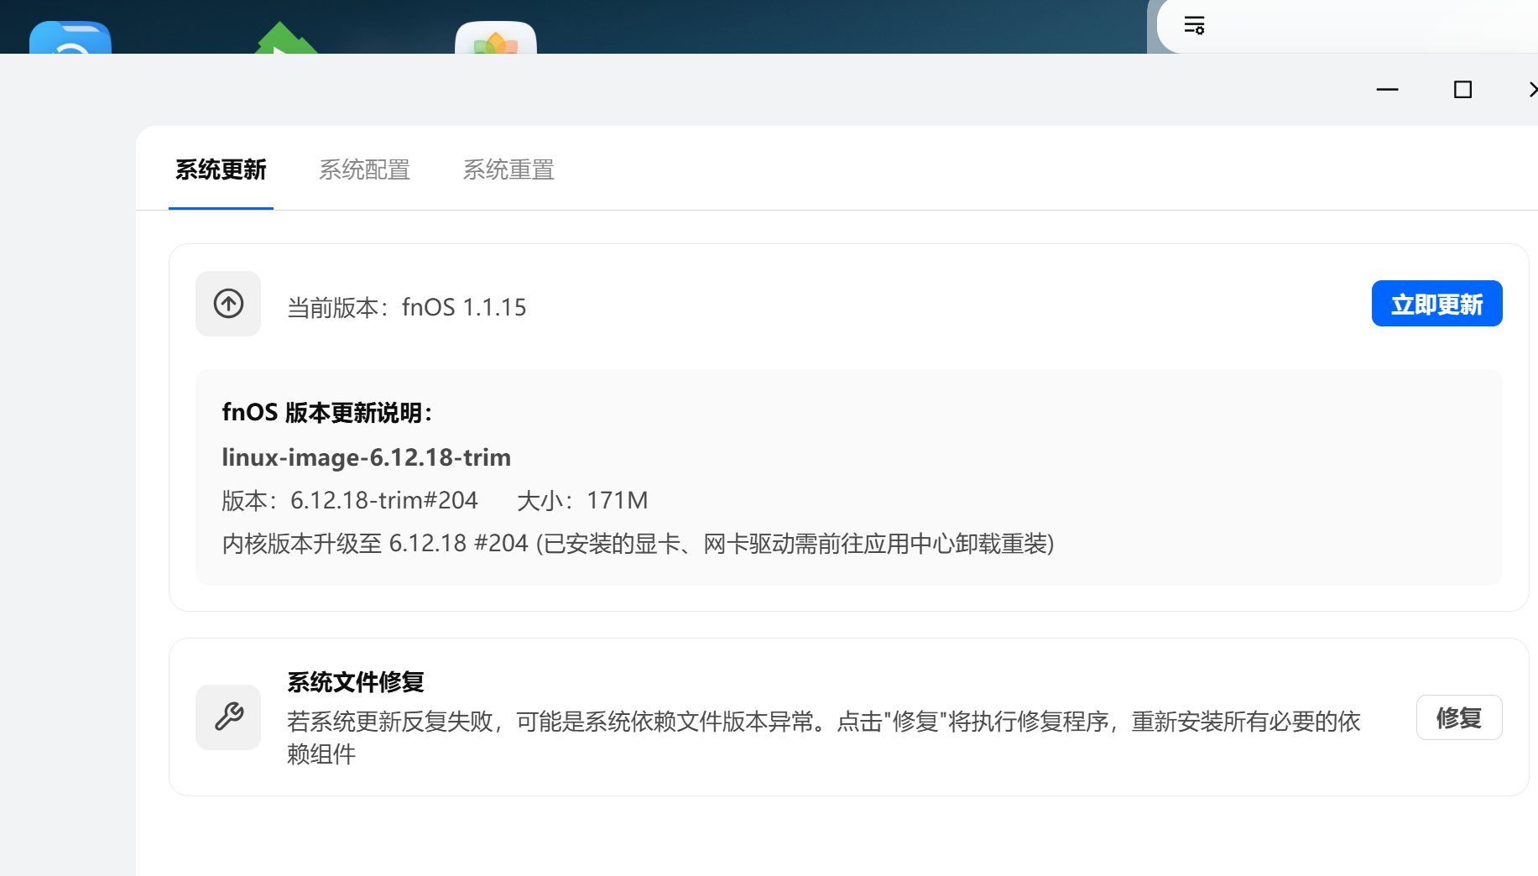Viewport: 1538px width, 876px height.
Task: Maximize the system settings window
Action: coord(1462,90)
